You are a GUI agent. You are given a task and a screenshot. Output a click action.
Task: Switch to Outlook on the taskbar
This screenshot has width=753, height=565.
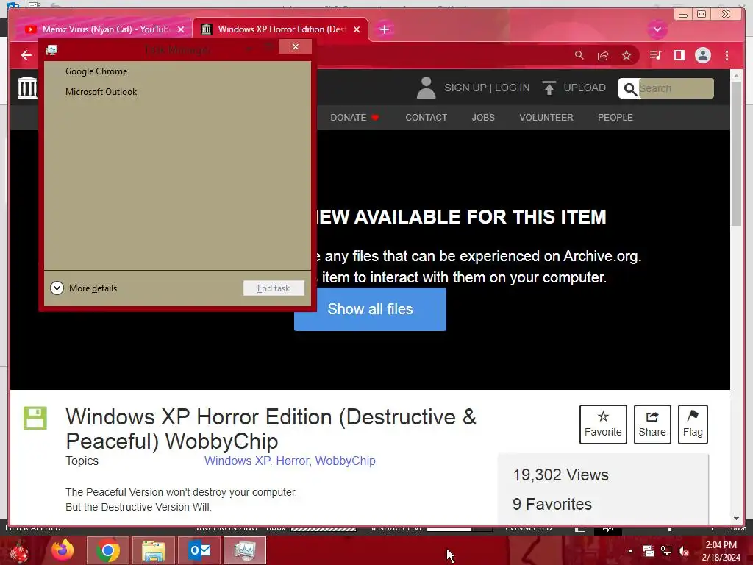pyautogui.click(x=199, y=550)
